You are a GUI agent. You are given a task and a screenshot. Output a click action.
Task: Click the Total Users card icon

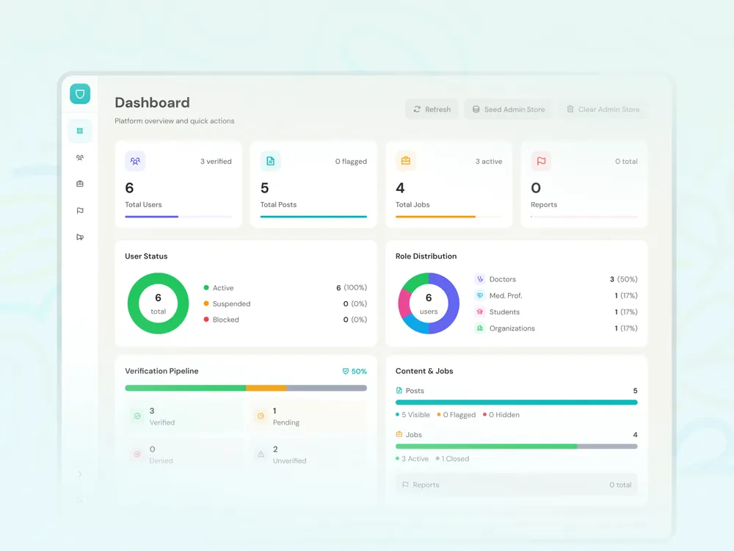point(135,161)
